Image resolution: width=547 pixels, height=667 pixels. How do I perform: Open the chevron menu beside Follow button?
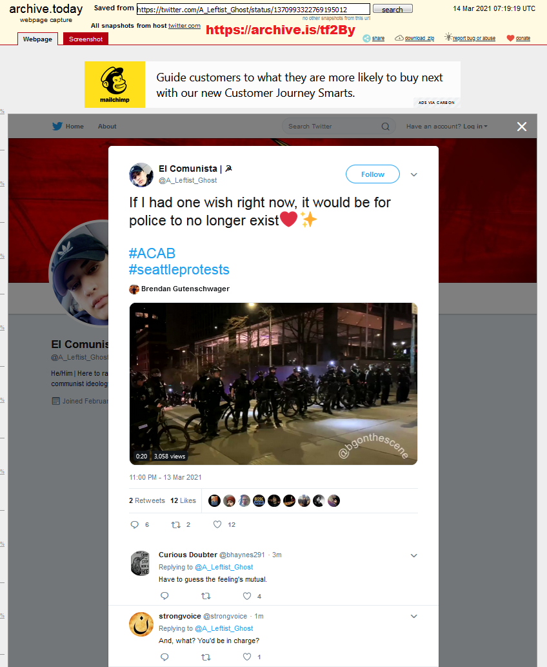click(x=413, y=174)
